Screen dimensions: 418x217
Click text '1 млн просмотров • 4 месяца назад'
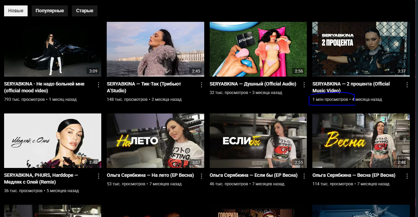347,99
